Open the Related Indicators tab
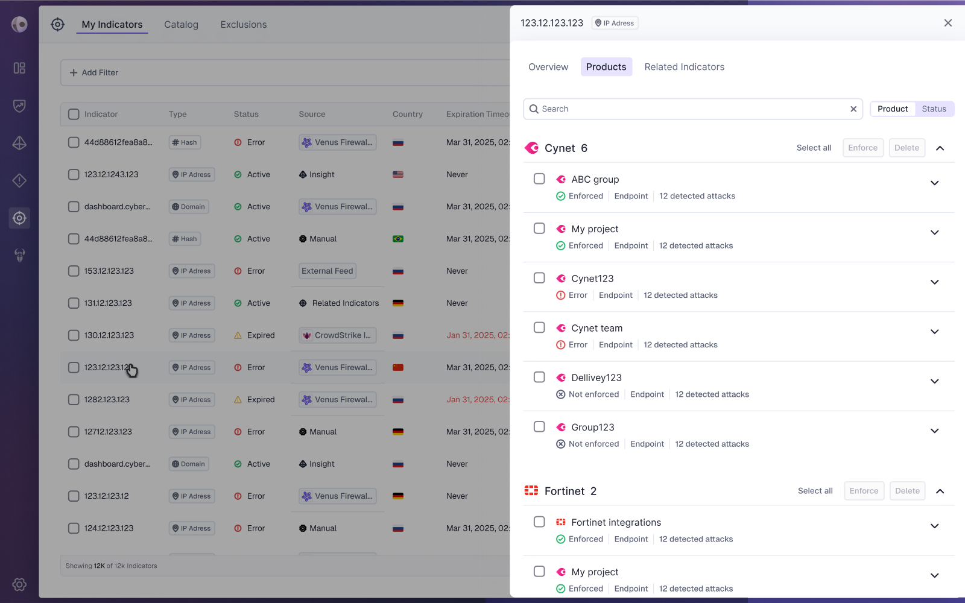The image size is (965, 603). point(684,67)
